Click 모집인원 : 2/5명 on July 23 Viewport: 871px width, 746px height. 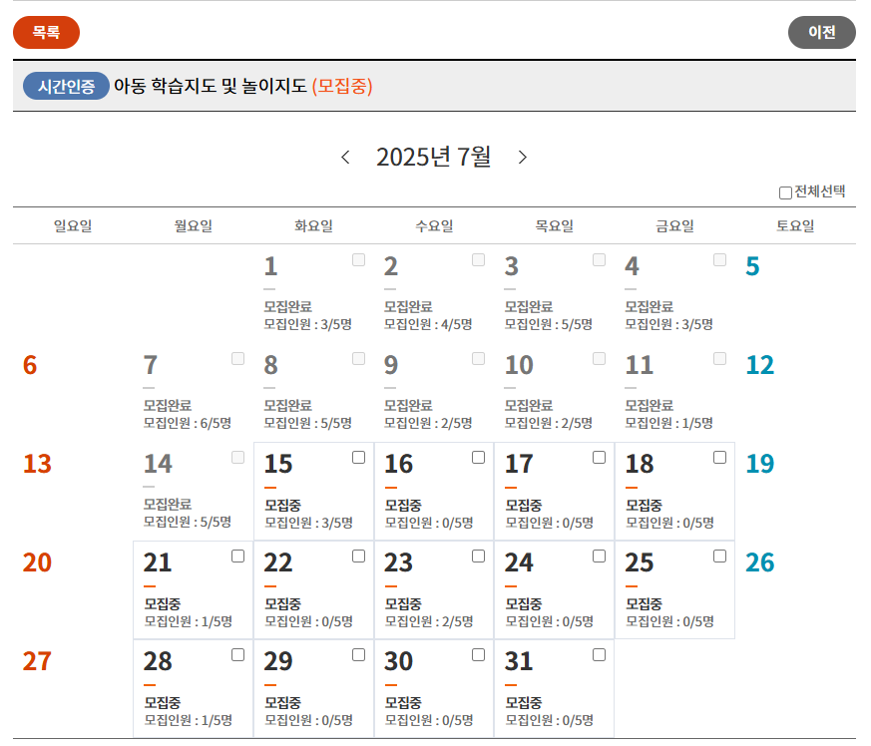[429, 621]
